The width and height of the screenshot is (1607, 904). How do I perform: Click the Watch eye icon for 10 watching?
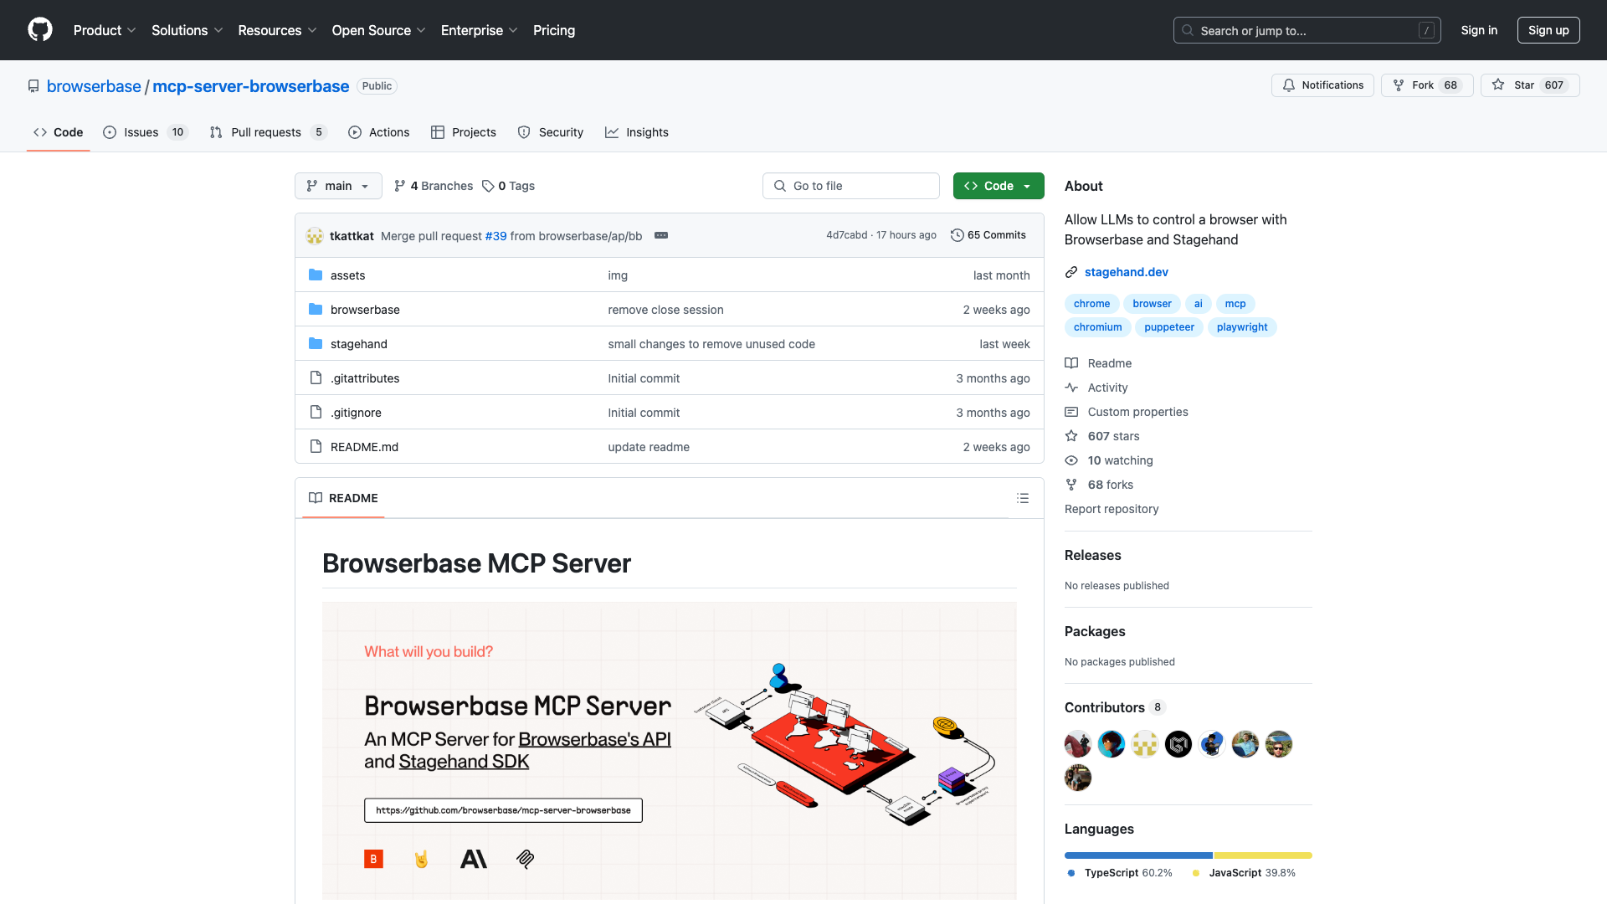tap(1072, 460)
